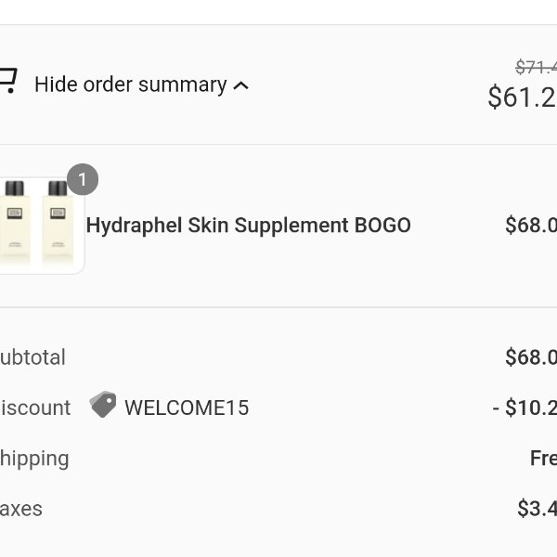Click the discount tag icon
Image resolution: width=557 pixels, height=557 pixels.
pos(103,404)
